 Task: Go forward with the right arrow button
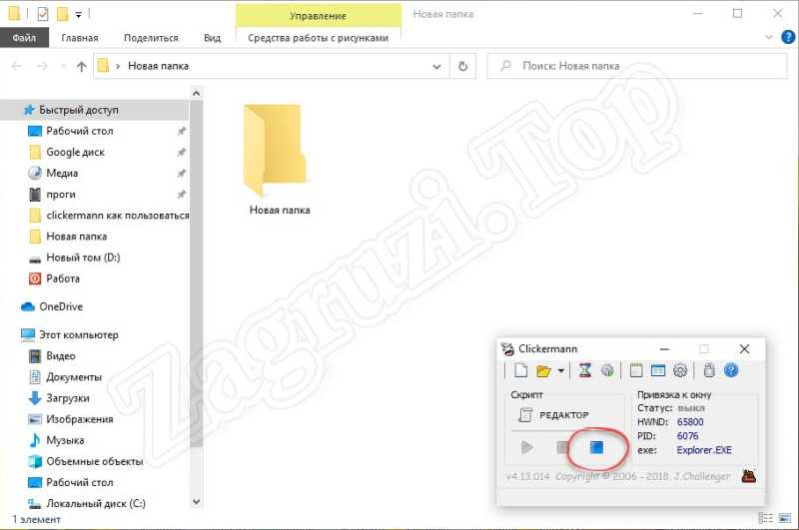tap(42, 66)
